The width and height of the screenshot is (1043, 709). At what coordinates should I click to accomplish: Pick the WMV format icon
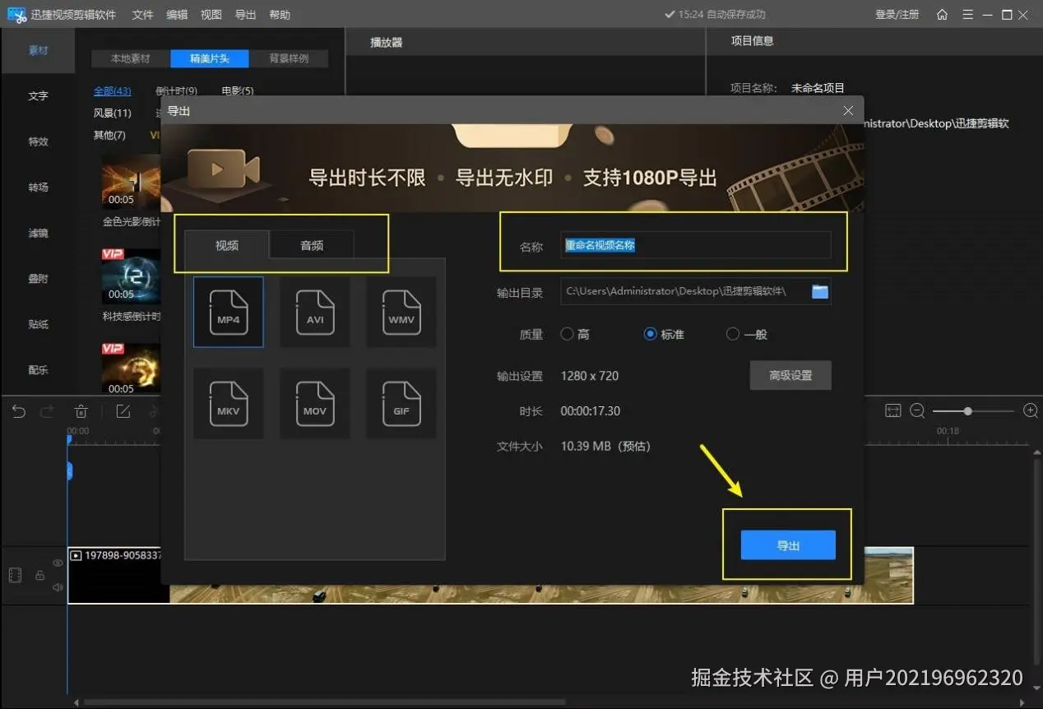(x=401, y=312)
